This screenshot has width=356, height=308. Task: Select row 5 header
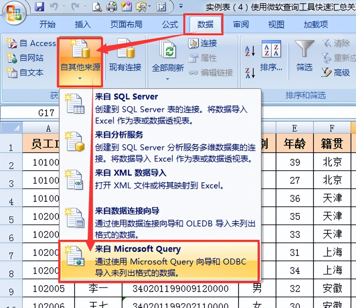(x=11, y=216)
